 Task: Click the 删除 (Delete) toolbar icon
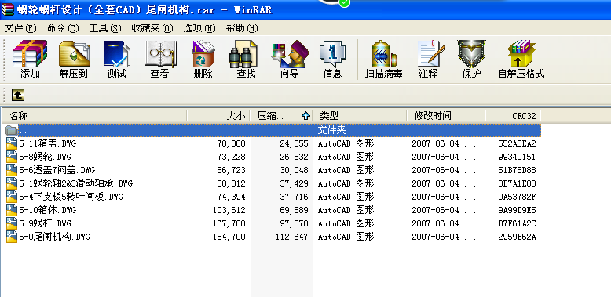[x=203, y=59]
